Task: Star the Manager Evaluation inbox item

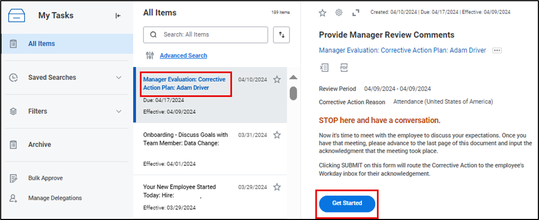Action: click(x=277, y=79)
